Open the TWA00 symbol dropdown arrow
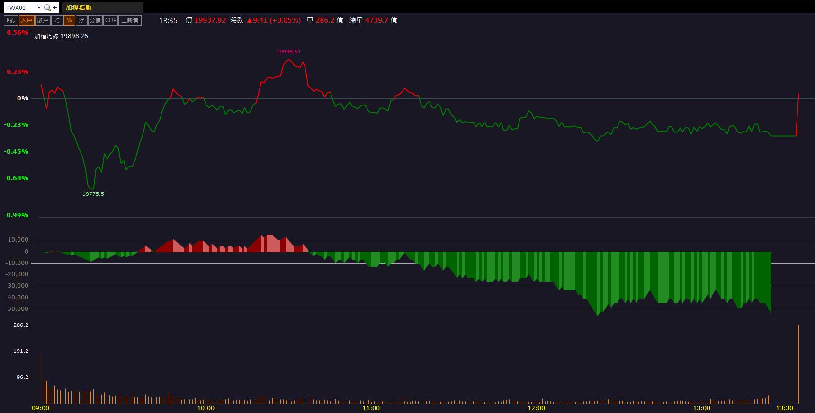Screen dimensions: 815x413 coord(39,8)
